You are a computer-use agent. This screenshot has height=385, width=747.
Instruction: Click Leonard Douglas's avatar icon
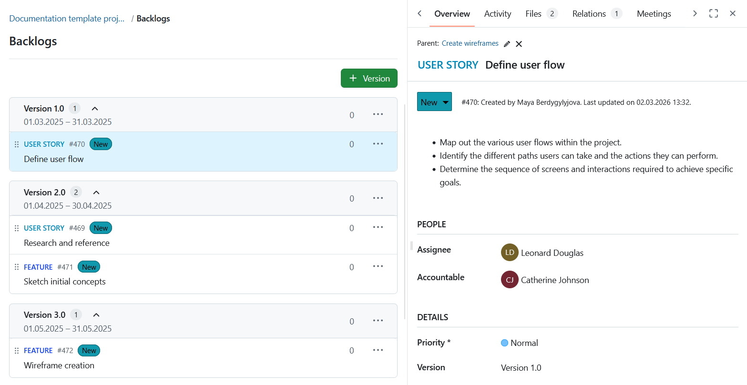pos(510,253)
